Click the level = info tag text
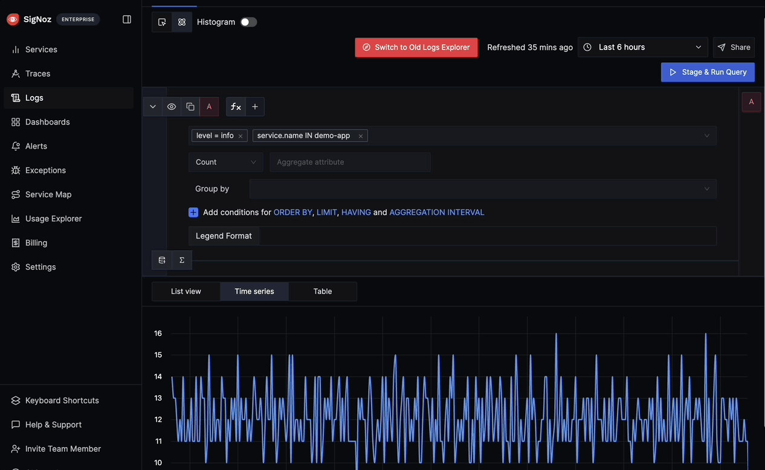 pyautogui.click(x=215, y=136)
